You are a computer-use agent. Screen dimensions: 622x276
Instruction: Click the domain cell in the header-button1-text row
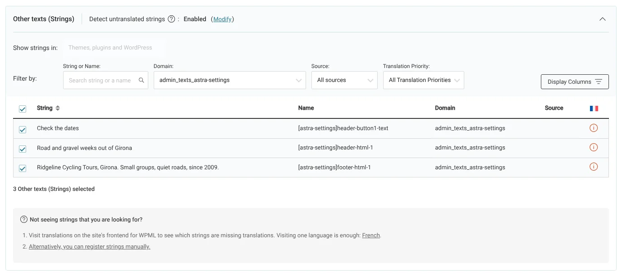tap(470, 128)
